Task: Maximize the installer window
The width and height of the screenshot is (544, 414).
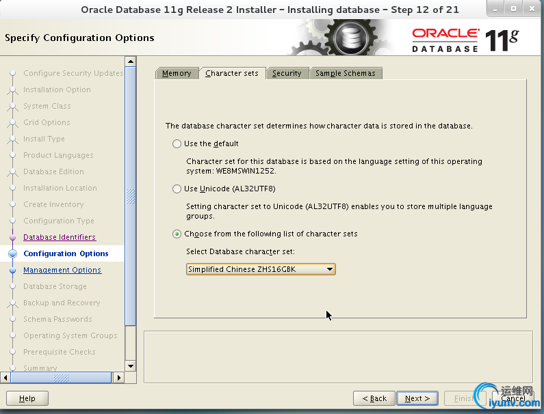Action: tap(513, 9)
